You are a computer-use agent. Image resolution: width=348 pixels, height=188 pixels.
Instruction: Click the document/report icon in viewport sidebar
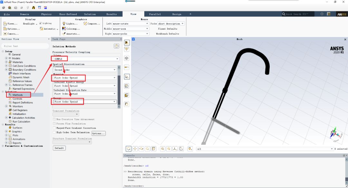[127, 86]
